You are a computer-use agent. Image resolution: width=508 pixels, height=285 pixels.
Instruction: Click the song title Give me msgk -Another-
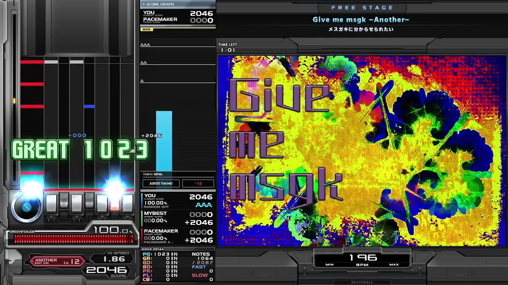click(361, 19)
